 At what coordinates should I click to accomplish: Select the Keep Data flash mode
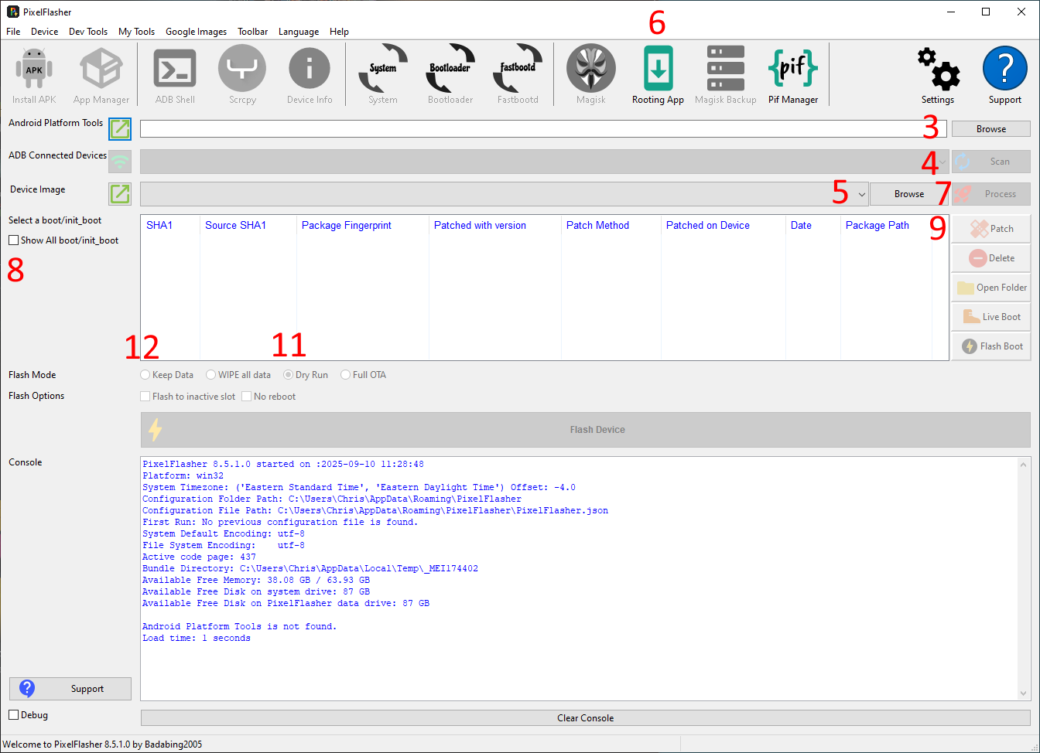(x=145, y=375)
